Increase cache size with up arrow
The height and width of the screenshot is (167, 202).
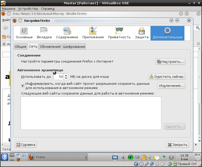(x=66, y=75)
